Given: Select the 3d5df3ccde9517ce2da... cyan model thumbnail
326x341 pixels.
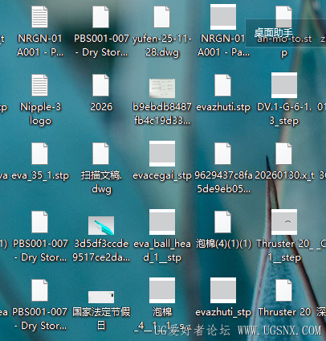Looking at the screenshot, I should pyautogui.click(x=101, y=225).
